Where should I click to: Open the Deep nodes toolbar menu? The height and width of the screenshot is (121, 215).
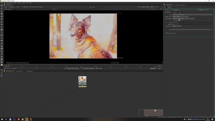2,35
